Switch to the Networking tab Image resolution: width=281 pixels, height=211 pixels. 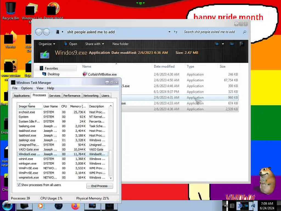tap(91, 96)
